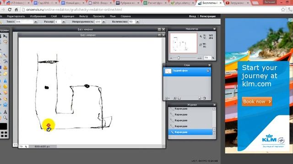Screen dimensions: 293x164
Task: Select the Type tool (letter A)
Action: coord(5,112)
